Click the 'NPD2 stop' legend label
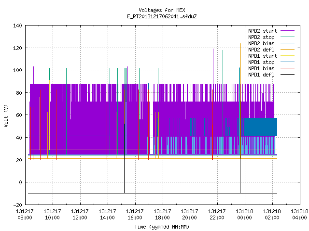 tap(261, 37)
